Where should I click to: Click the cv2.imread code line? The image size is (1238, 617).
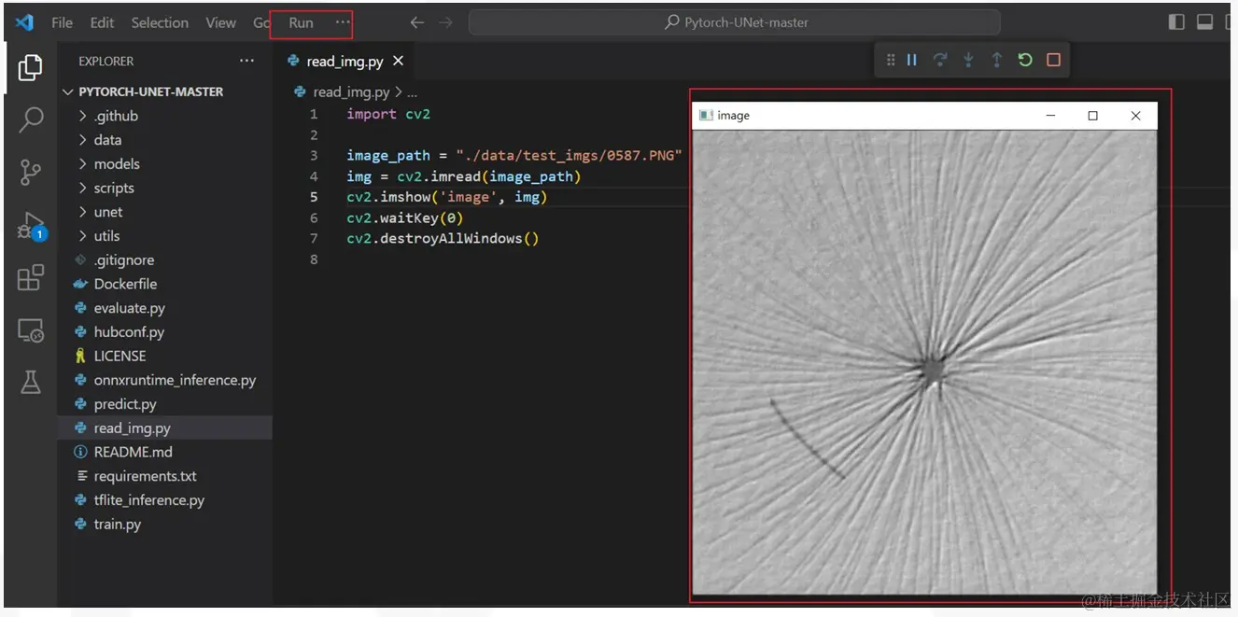tap(464, 176)
